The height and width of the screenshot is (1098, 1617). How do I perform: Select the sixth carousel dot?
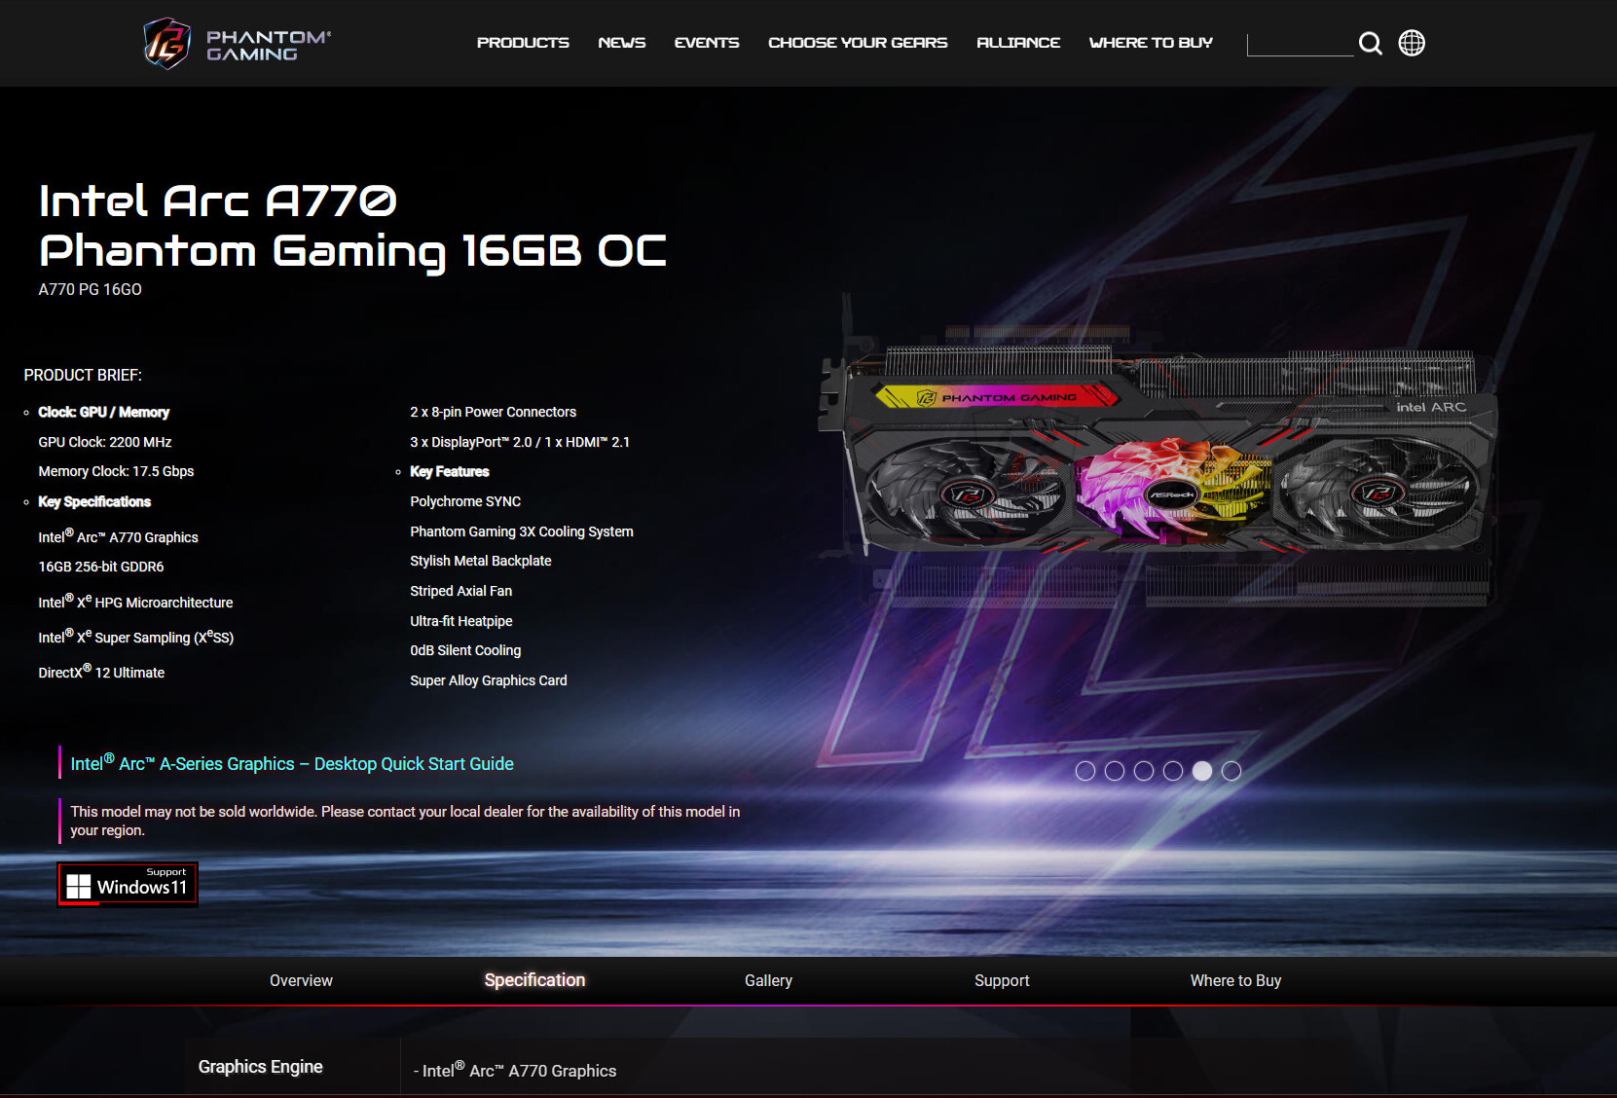point(1231,771)
